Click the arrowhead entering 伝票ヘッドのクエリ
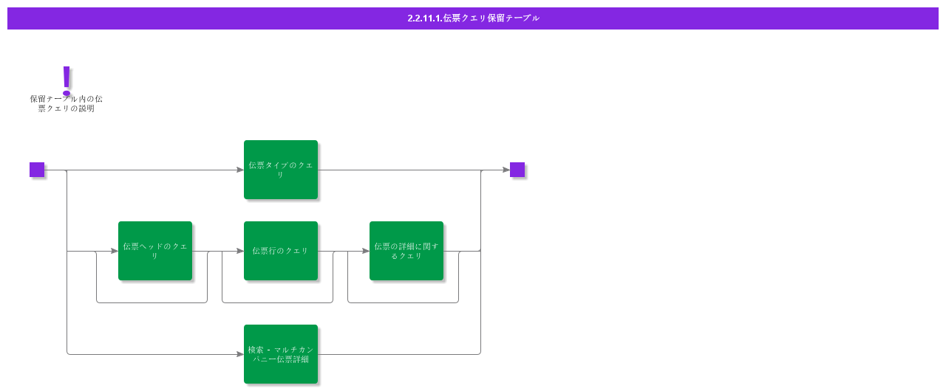 pyautogui.click(x=115, y=251)
